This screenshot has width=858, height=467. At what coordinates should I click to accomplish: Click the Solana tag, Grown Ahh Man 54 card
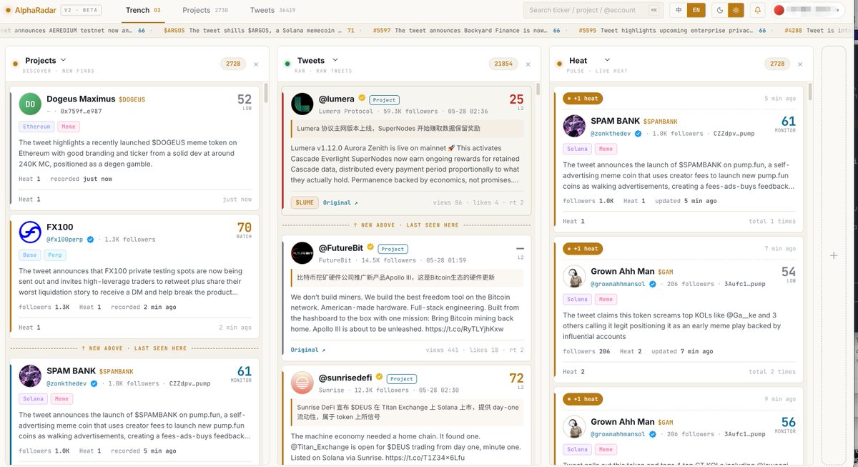pyautogui.click(x=578, y=300)
